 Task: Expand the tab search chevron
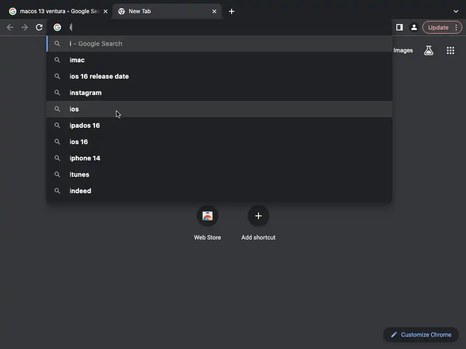(456, 11)
